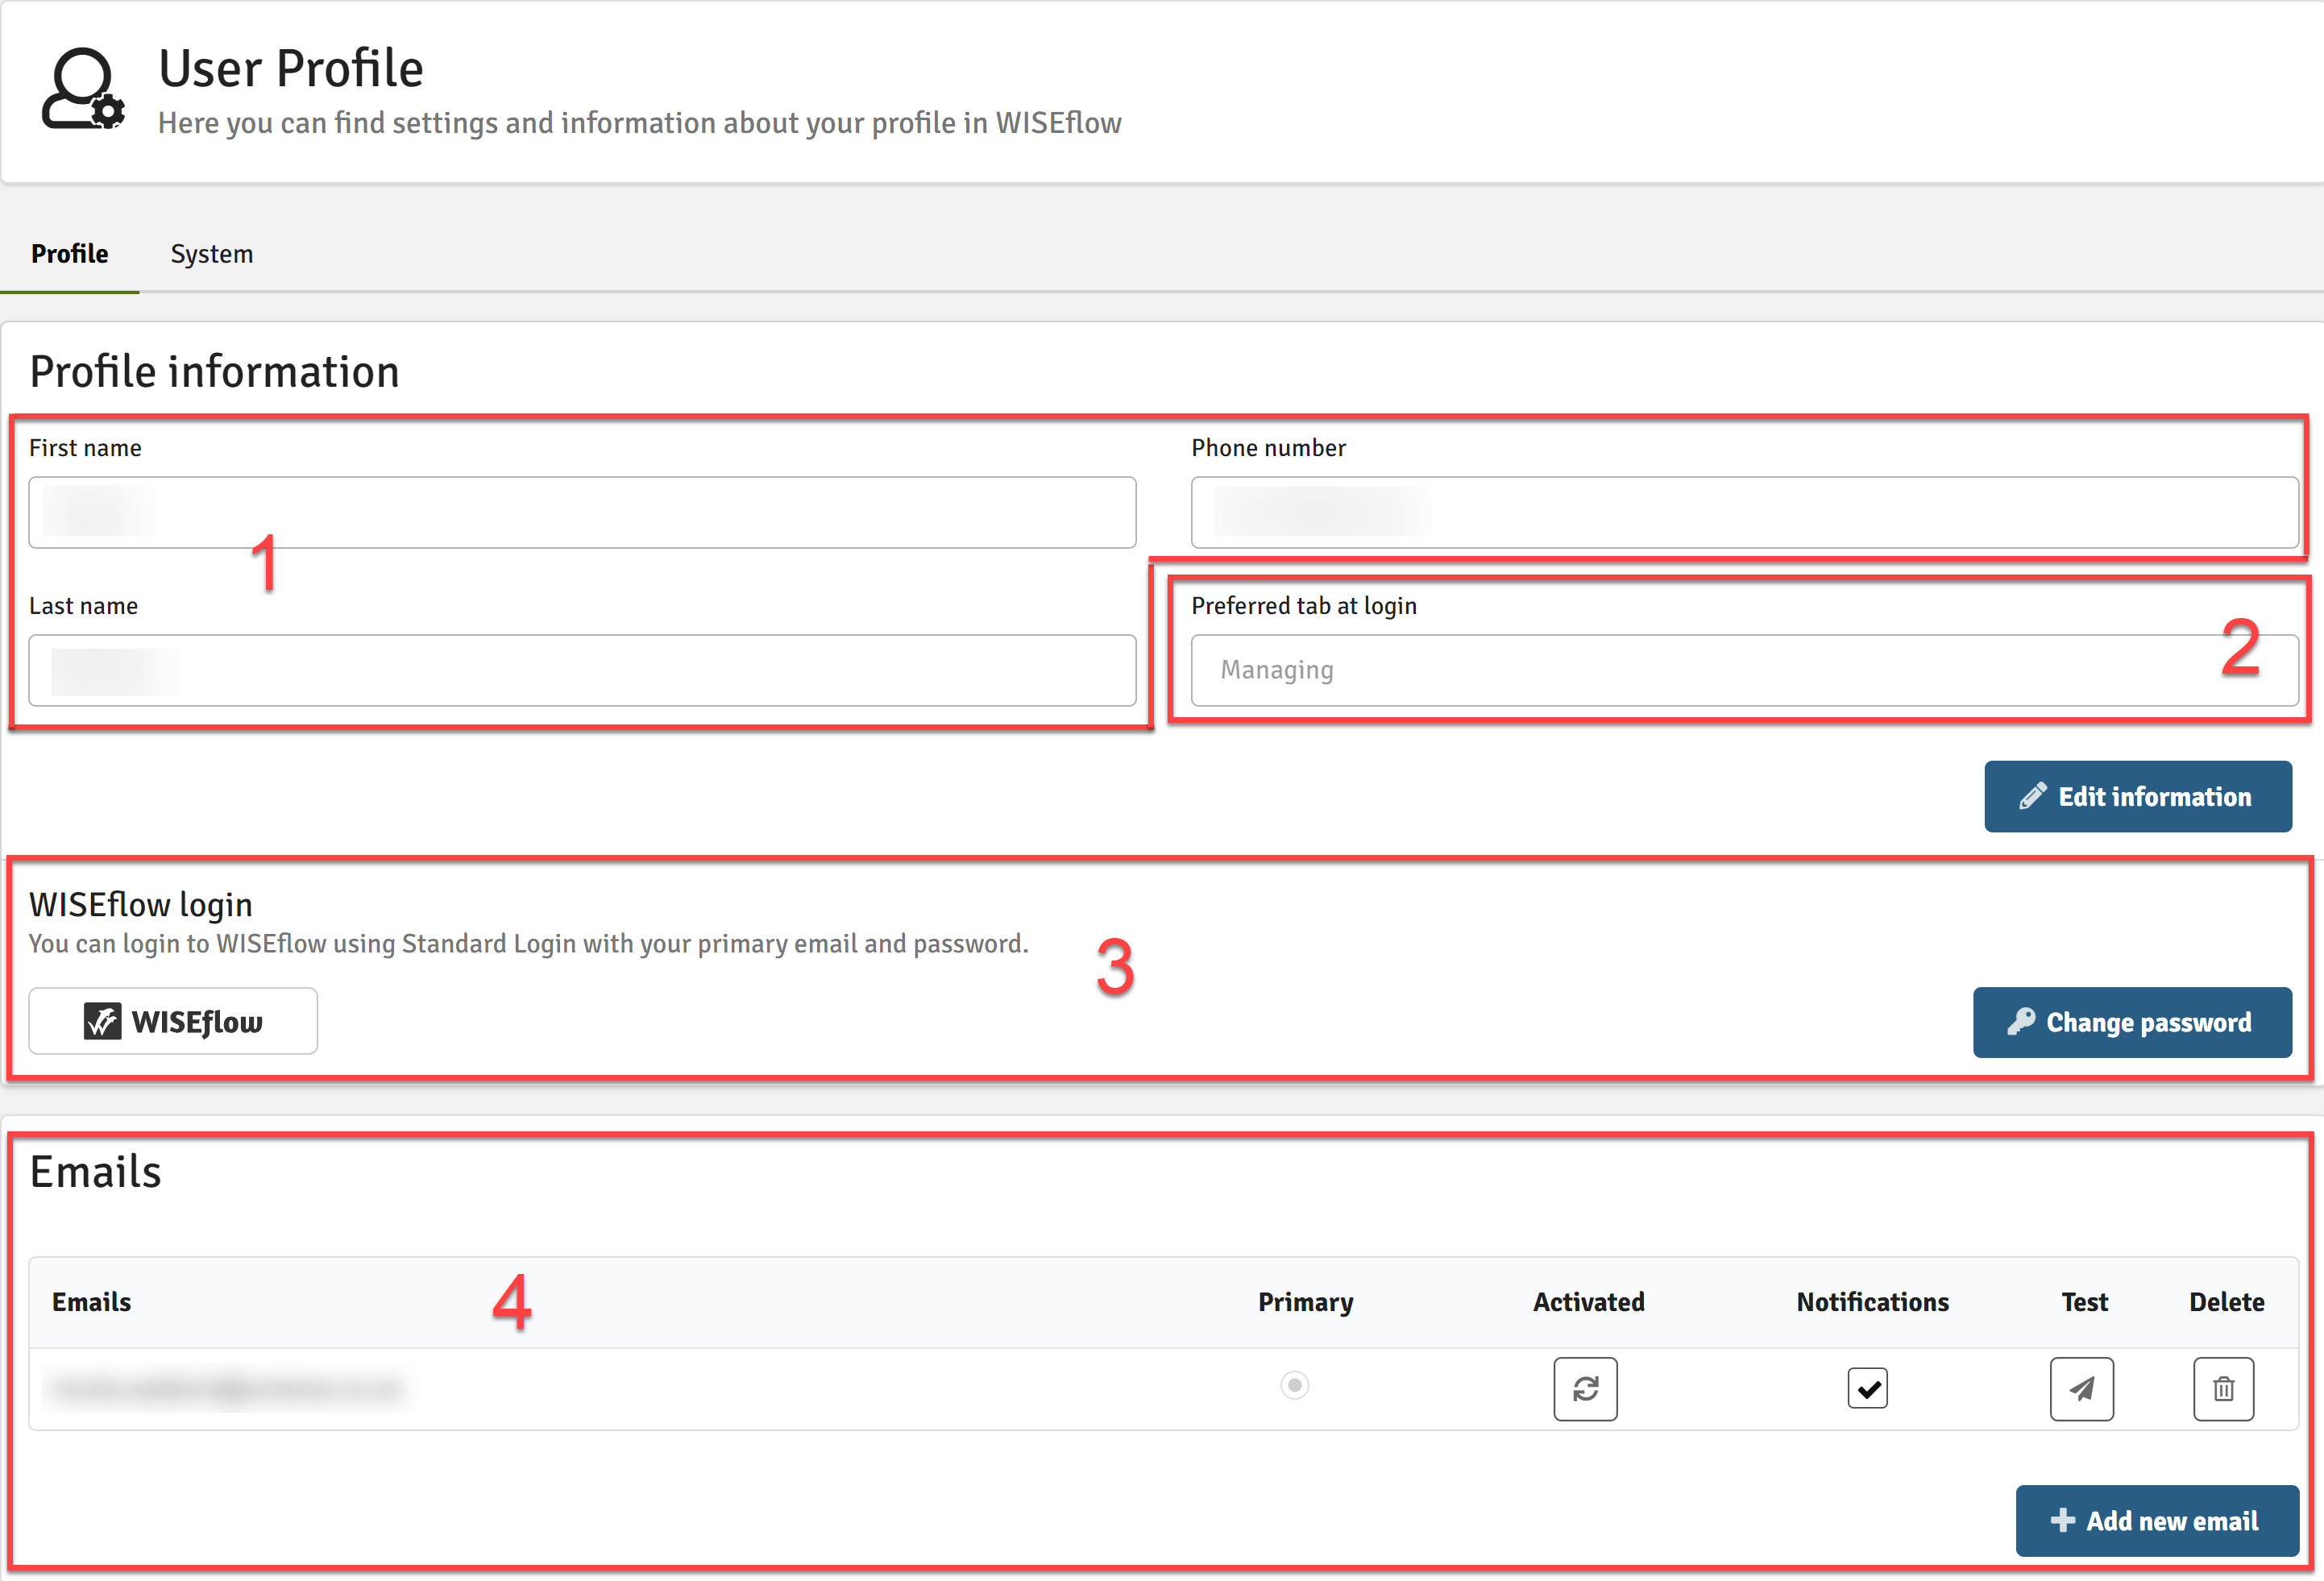The width and height of the screenshot is (2324, 1581).
Task: Click the WISEflow login section title
Action: point(140,905)
